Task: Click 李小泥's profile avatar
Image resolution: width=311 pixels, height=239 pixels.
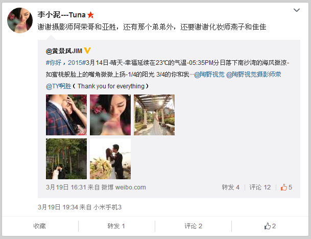Action: point(20,20)
